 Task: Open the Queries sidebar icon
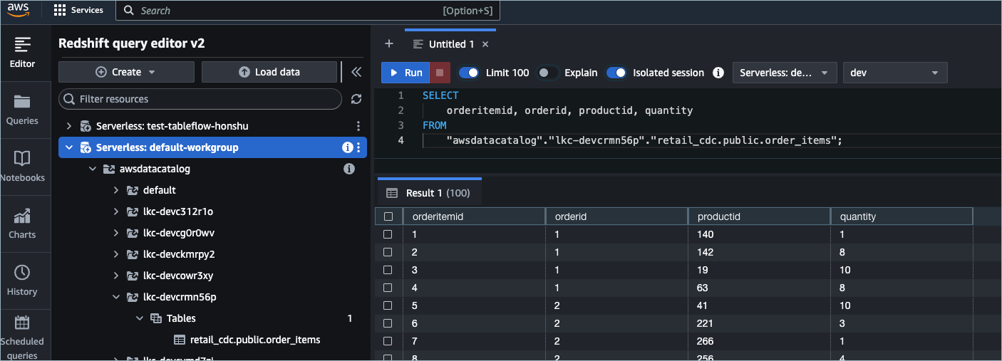(22, 109)
